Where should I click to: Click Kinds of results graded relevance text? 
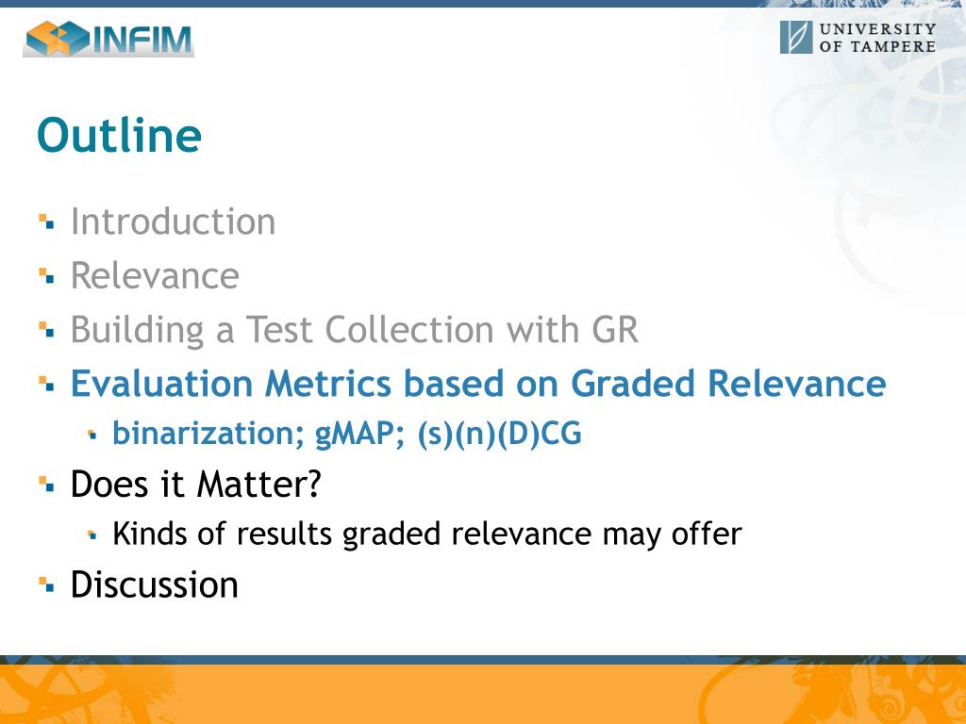pyautogui.click(x=427, y=534)
